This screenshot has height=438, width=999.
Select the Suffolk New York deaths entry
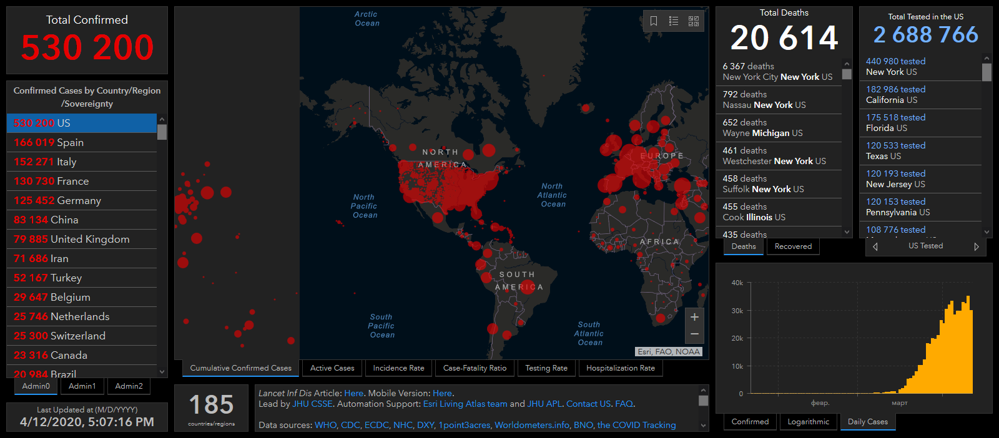click(x=779, y=184)
